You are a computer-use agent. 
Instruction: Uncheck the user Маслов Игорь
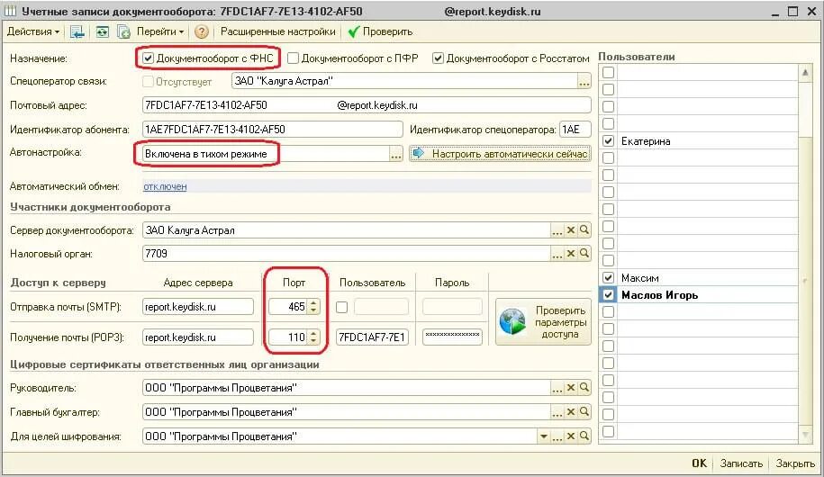point(608,294)
